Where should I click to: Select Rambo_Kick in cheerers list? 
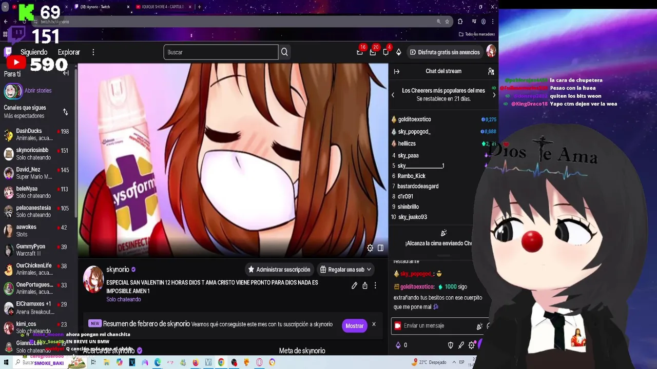(x=411, y=176)
